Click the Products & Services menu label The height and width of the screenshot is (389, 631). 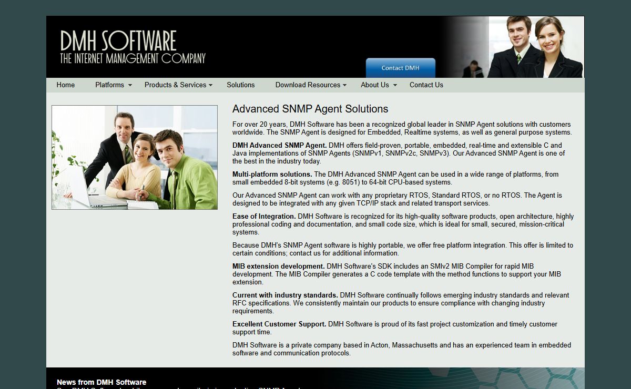click(x=175, y=85)
